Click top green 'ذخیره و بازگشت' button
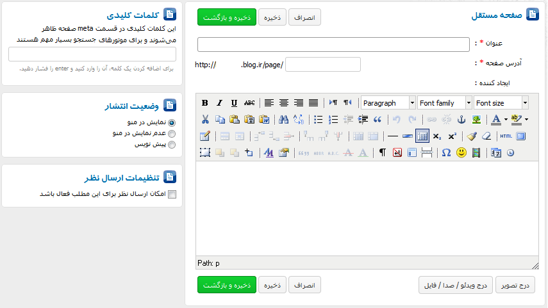Viewport: 548px width, 308px height. [x=227, y=17]
